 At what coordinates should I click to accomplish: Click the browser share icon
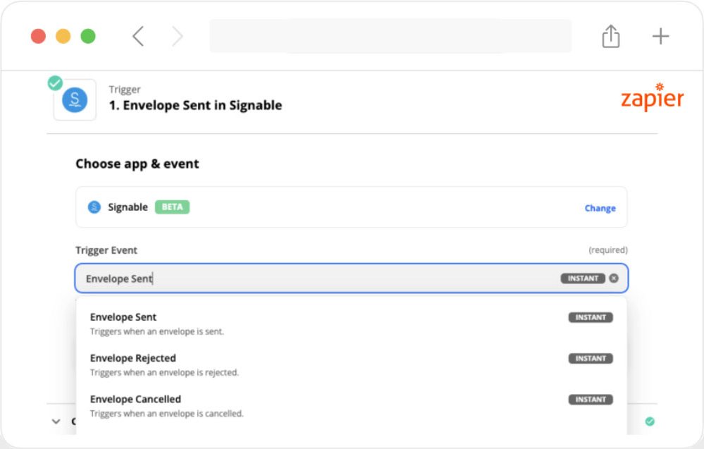pos(610,37)
